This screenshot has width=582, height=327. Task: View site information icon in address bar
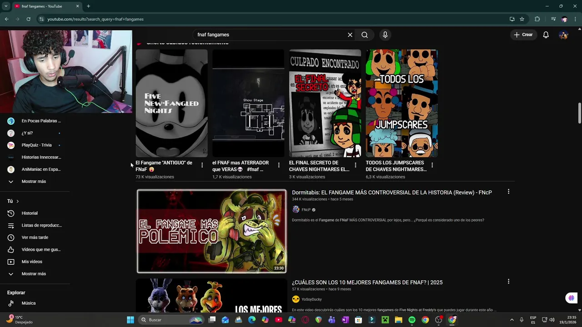click(41, 19)
